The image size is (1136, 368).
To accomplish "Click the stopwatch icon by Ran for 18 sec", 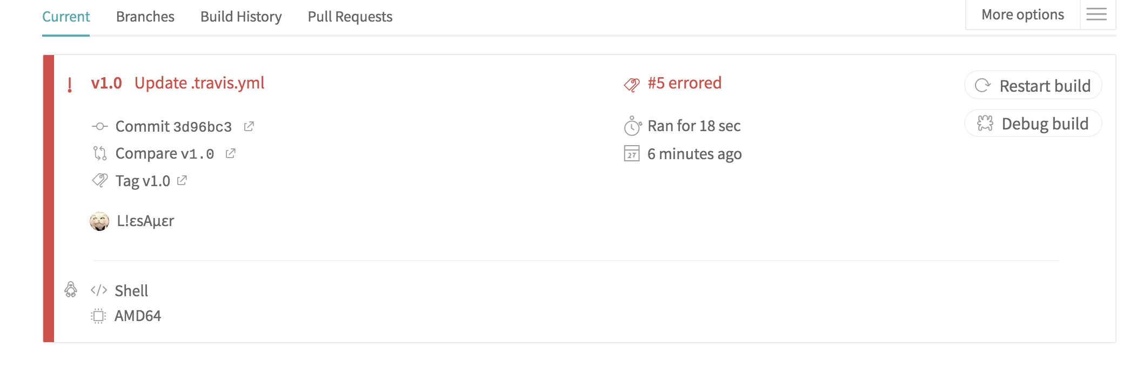I will [632, 126].
